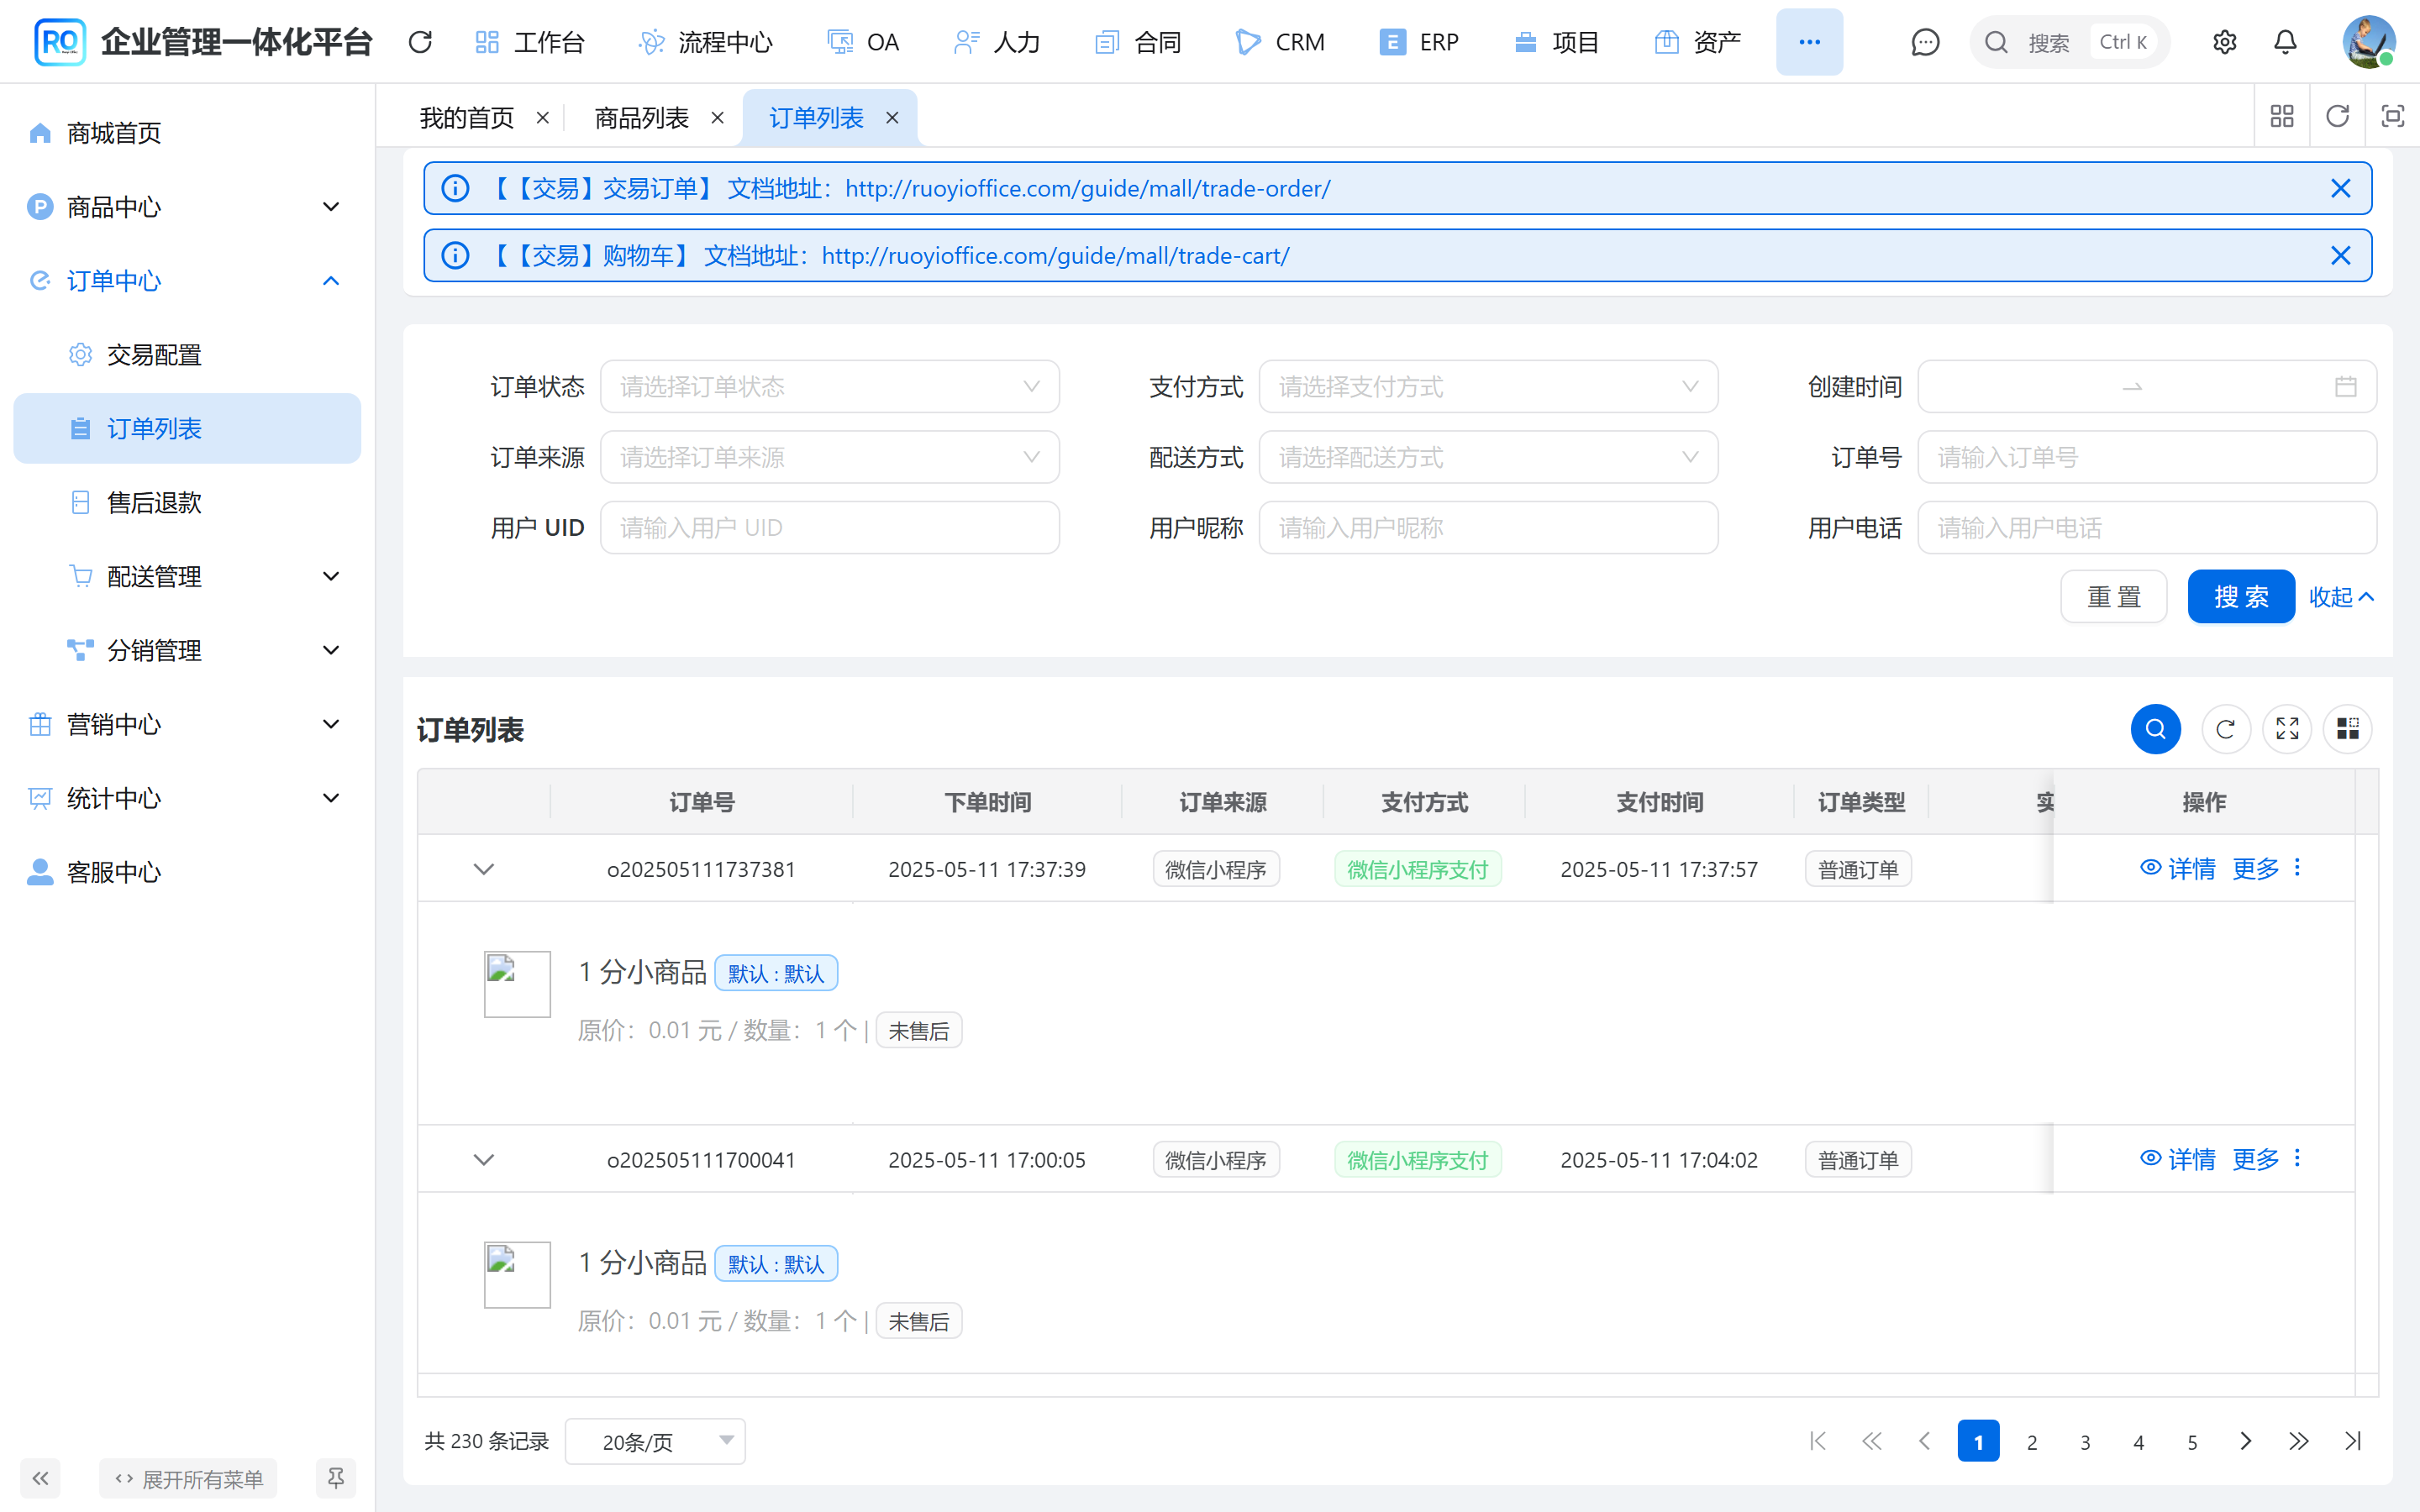This screenshot has width=2420, height=1512.
Task: Click the tab list grid icon
Action: tap(2282, 117)
